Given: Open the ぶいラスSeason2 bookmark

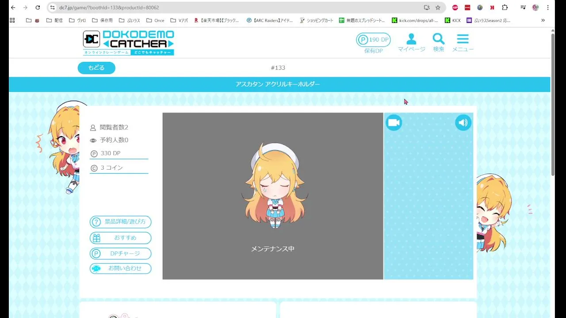Looking at the screenshot, I should click(488, 20).
